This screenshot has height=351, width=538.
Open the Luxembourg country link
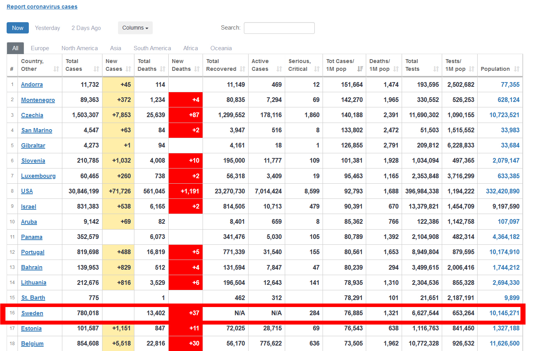[38, 176]
